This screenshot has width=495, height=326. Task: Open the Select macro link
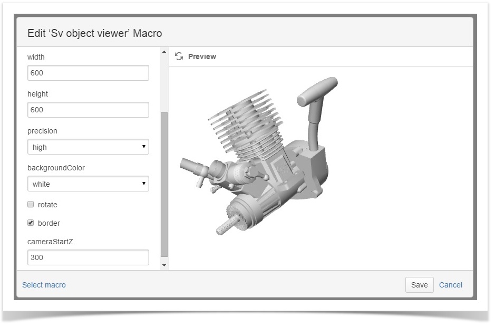(44, 285)
